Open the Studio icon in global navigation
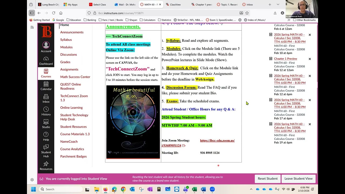345x194 pixels. [x=46, y=124]
